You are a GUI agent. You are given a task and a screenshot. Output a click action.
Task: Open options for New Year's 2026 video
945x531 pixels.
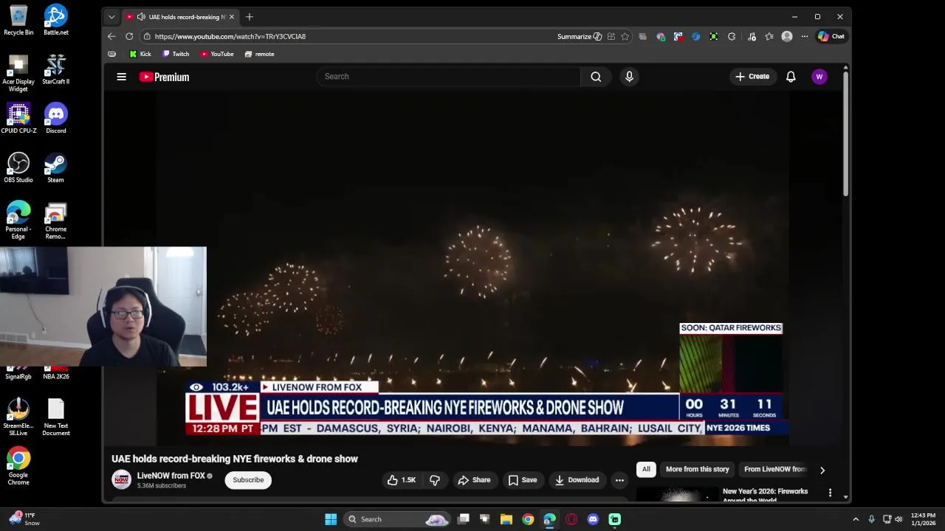click(x=830, y=493)
